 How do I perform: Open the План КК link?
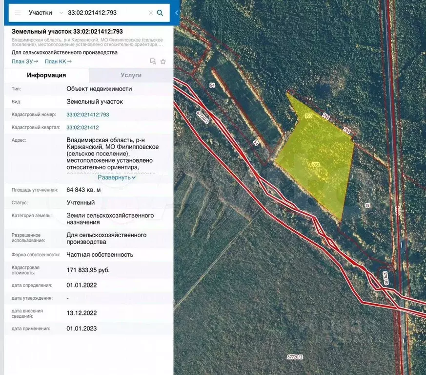point(58,61)
